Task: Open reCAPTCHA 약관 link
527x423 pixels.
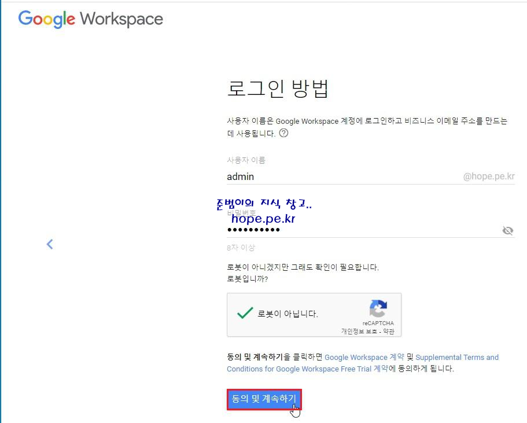Action: [x=389, y=331]
